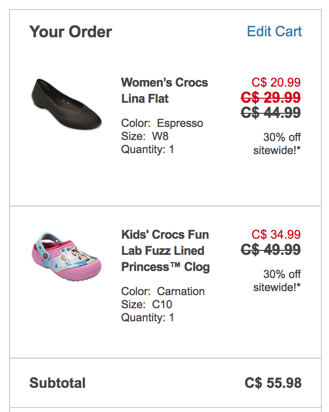329x412 pixels.
Task: Click the Color: Espresso detail
Action: [x=162, y=123]
